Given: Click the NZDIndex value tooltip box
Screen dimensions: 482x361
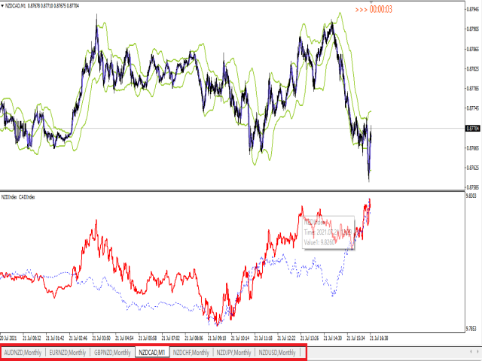Looking at the screenshot, I should click(328, 232).
